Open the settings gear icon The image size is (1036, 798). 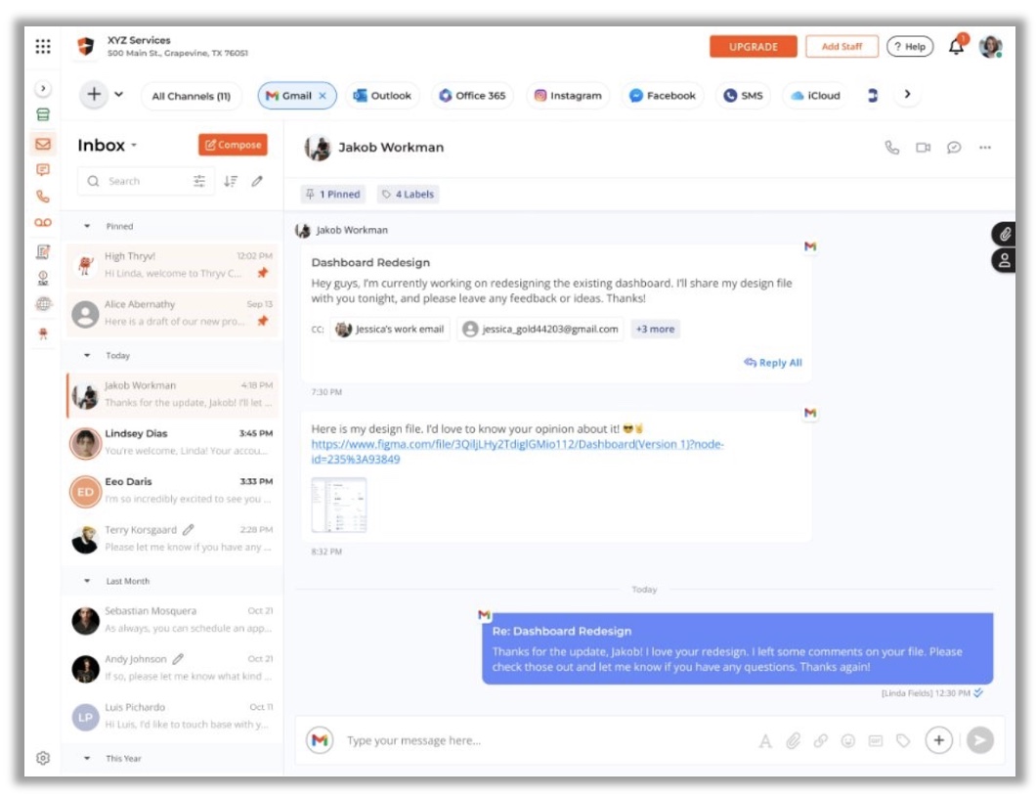pyautogui.click(x=43, y=758)
